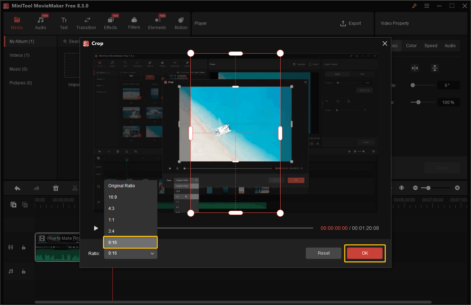Adjust the rotate slider
This screenshot has height=305, width=471.
[x=423, y=85]
